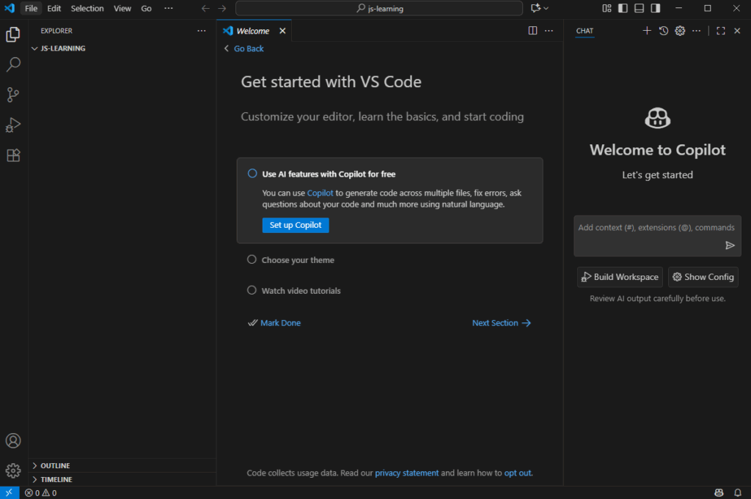Switch to the Welcome tab
The width and height of the screenshot is (751, 499).
(x=252, y=31)
